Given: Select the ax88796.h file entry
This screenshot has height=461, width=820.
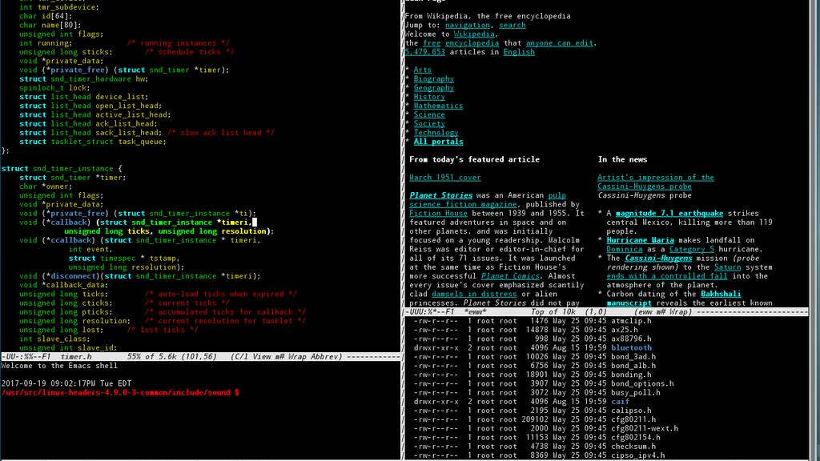Looking at the screenshot, I should [631, 339].
